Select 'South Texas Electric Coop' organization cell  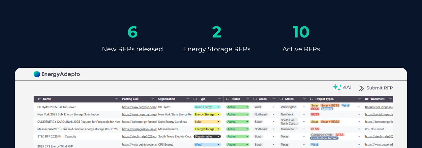tap(175, 136)
